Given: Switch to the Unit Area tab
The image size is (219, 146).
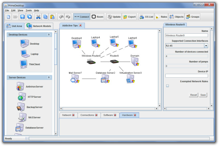Looking at the screenshot, I should [15, 26].
